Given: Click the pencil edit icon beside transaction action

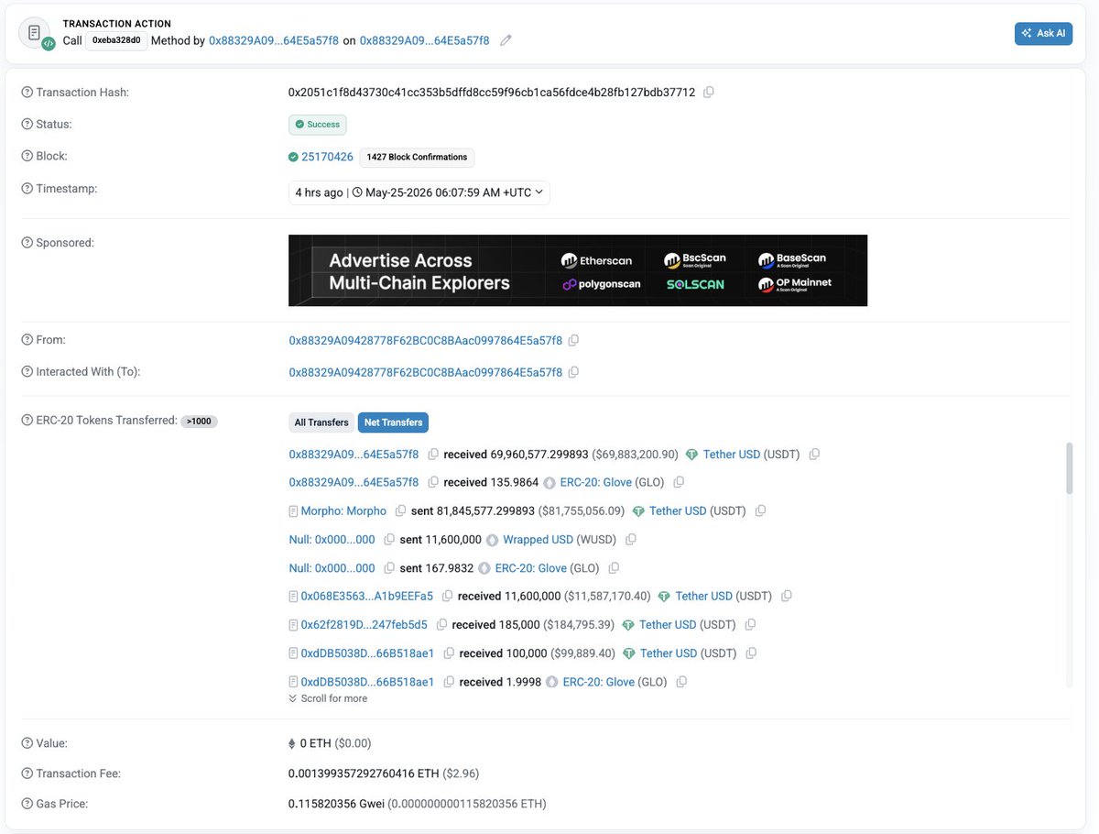Looking at the screenshot, I should point(506,40).
